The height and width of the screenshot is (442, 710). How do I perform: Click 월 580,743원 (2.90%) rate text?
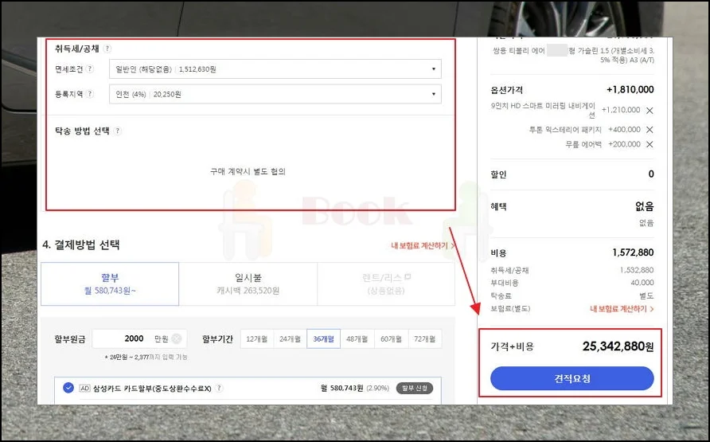(354, 388)
